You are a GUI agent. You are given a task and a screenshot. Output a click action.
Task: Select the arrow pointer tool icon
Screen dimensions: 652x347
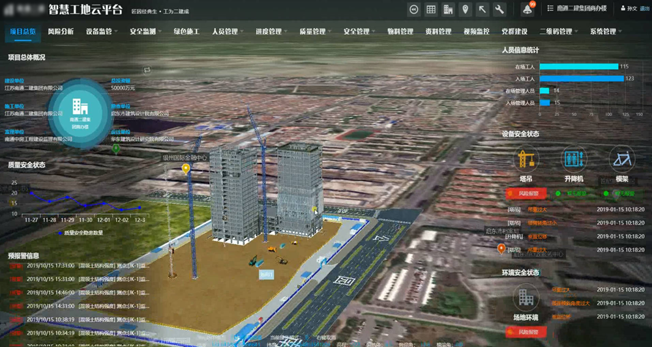[482, 9]
